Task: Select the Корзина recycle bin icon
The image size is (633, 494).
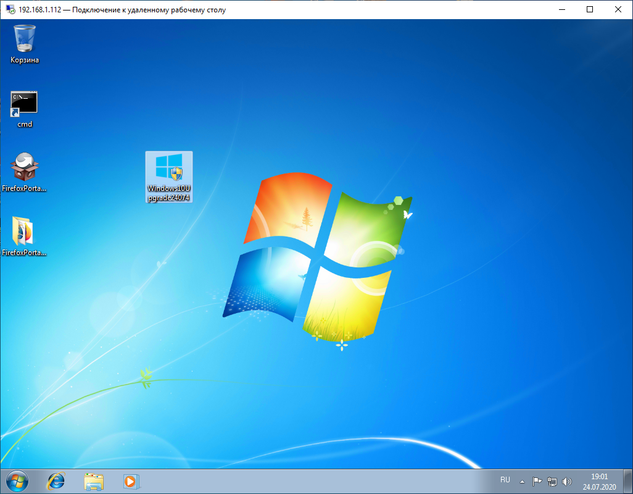Action: 25,44
